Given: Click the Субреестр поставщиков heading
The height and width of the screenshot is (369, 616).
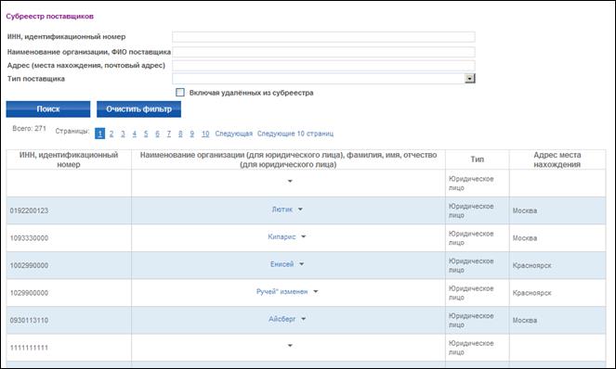Looking at the screenshot, I should point(49,17).
